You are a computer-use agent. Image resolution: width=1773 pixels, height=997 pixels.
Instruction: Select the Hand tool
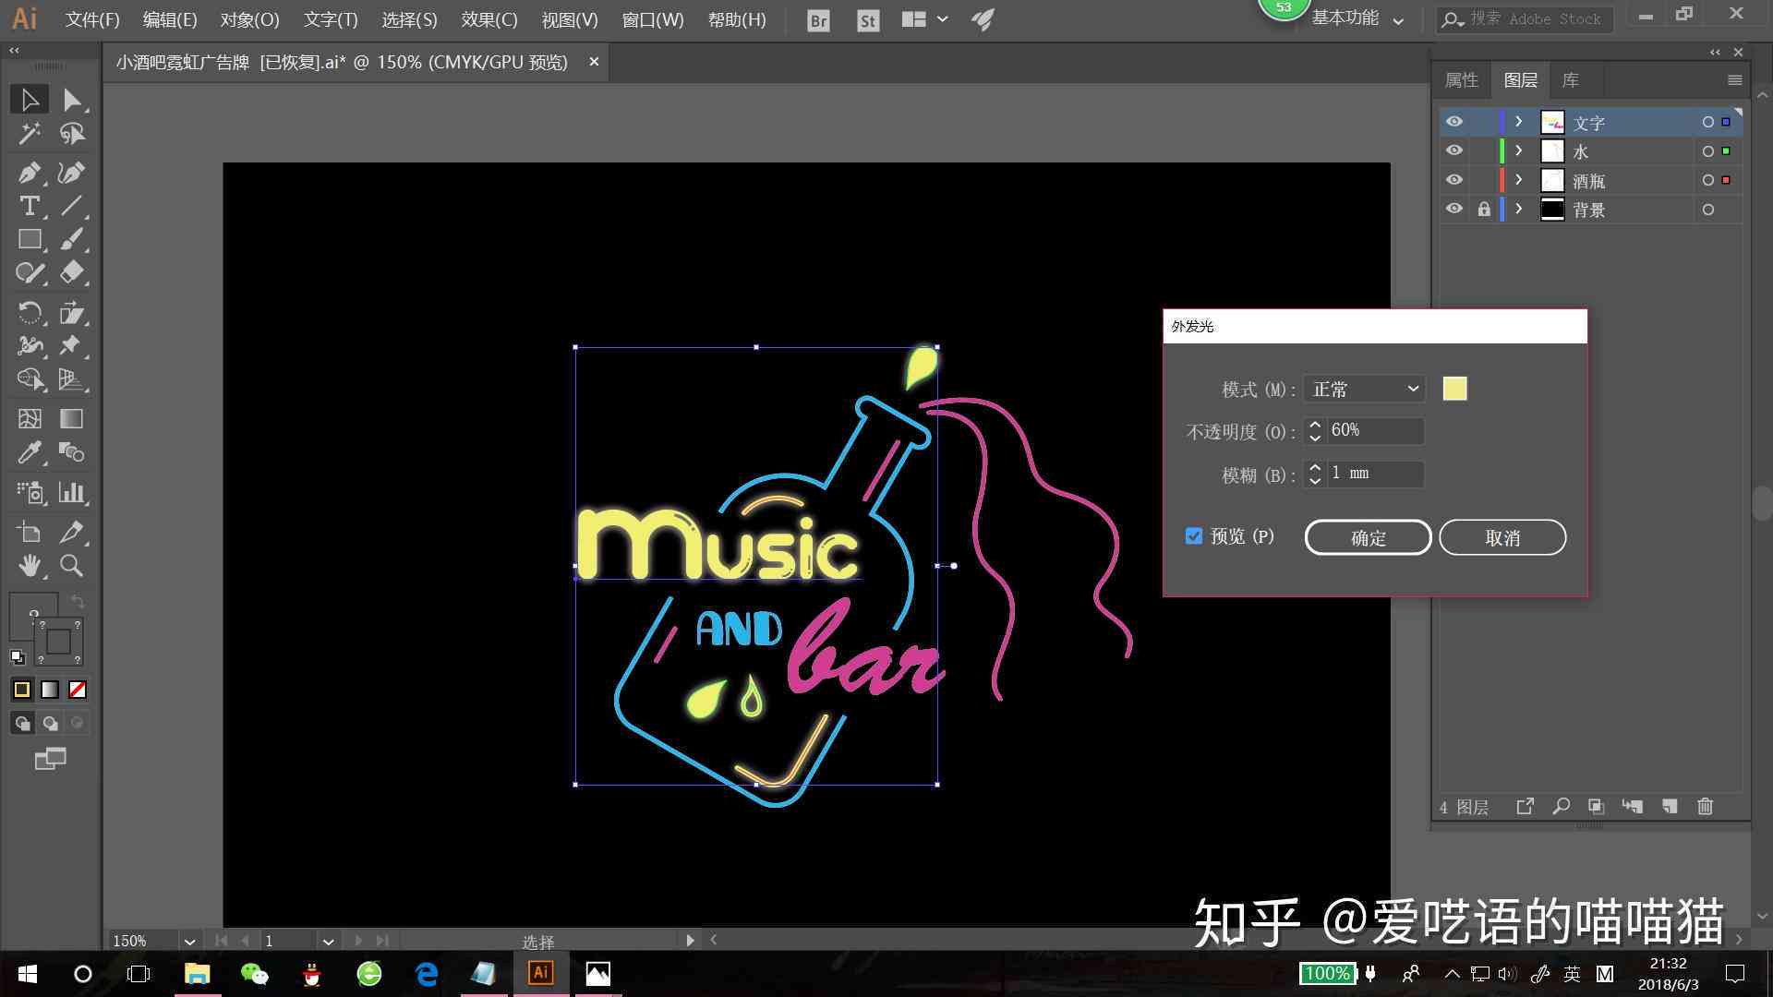(x=30, y=566)
